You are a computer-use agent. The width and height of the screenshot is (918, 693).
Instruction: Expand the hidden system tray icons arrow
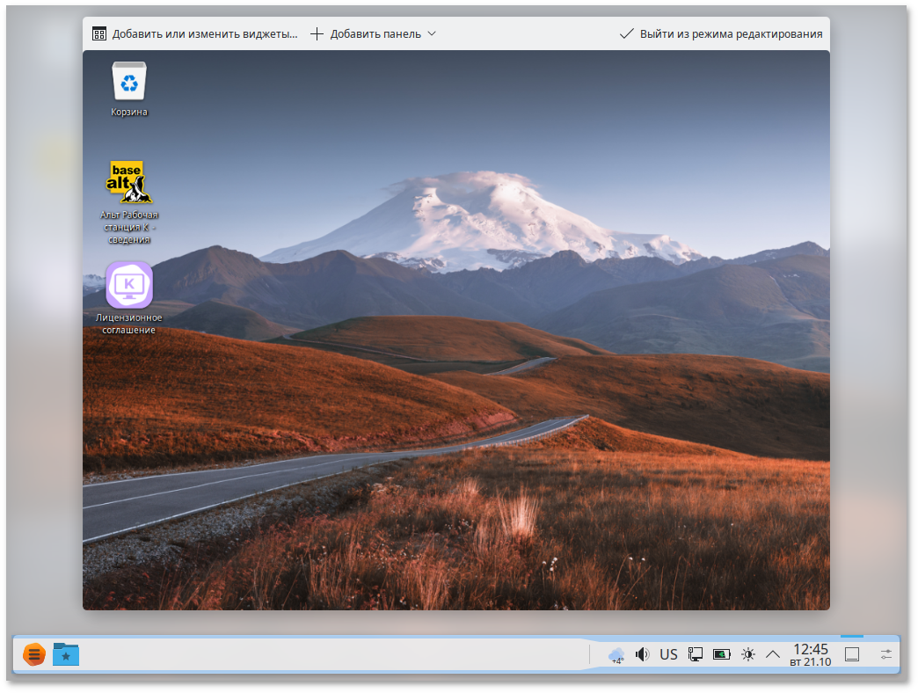click(774, 654)
